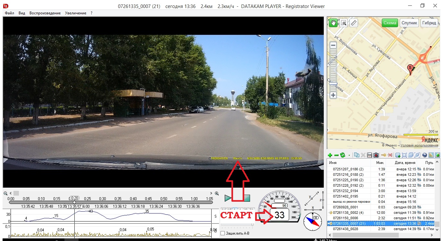Click timeline zoom-out magnifier icon
The image size is (443, 241).
pyautogui.click(x=5, y=193)
